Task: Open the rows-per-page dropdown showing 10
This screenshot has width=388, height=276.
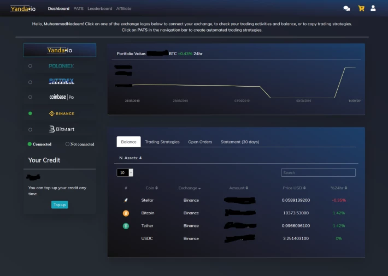Action: [x=125, y=172]
